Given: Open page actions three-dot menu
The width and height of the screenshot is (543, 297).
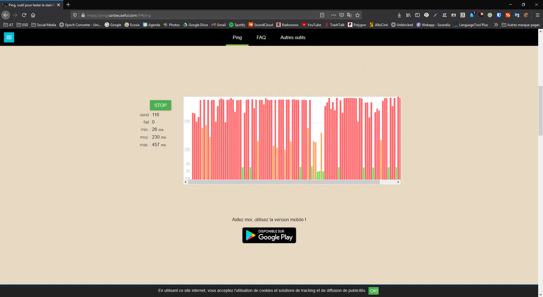Looking at the screenshot, I should coord(333,15).
